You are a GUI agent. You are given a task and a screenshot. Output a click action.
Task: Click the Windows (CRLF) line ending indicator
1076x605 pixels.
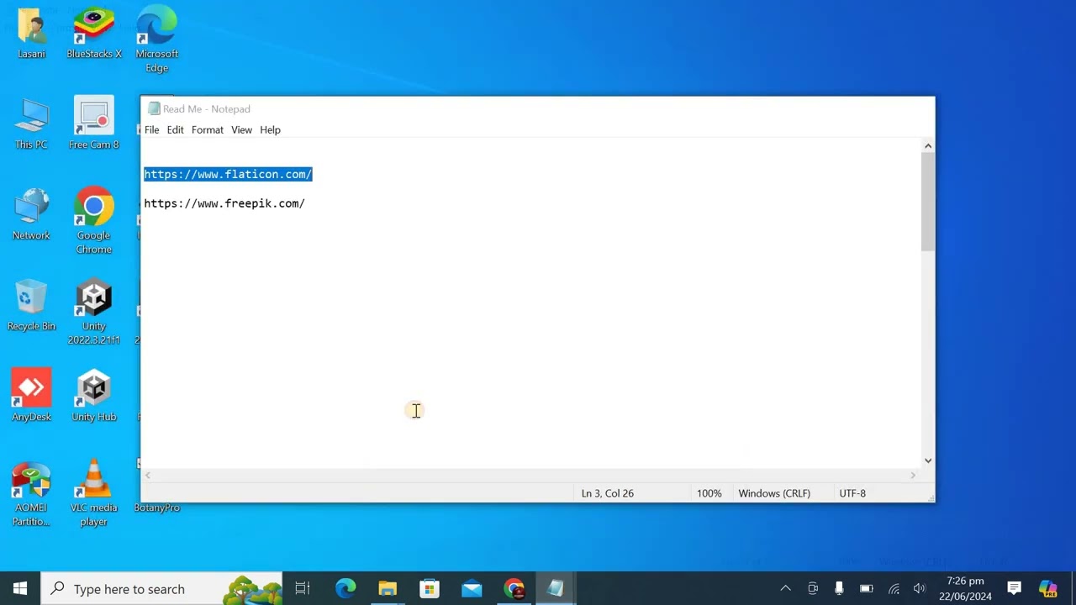click(774, 493)
